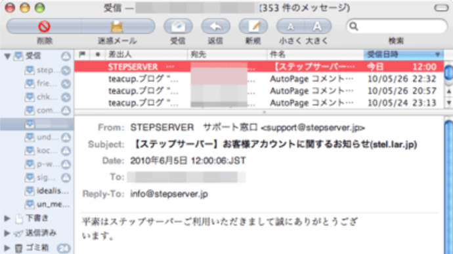Open teacup message dated 10/05/26 20:57
The height and width of the screenshot is (254, 453).
pyautogui.click(x=259, y=91)
